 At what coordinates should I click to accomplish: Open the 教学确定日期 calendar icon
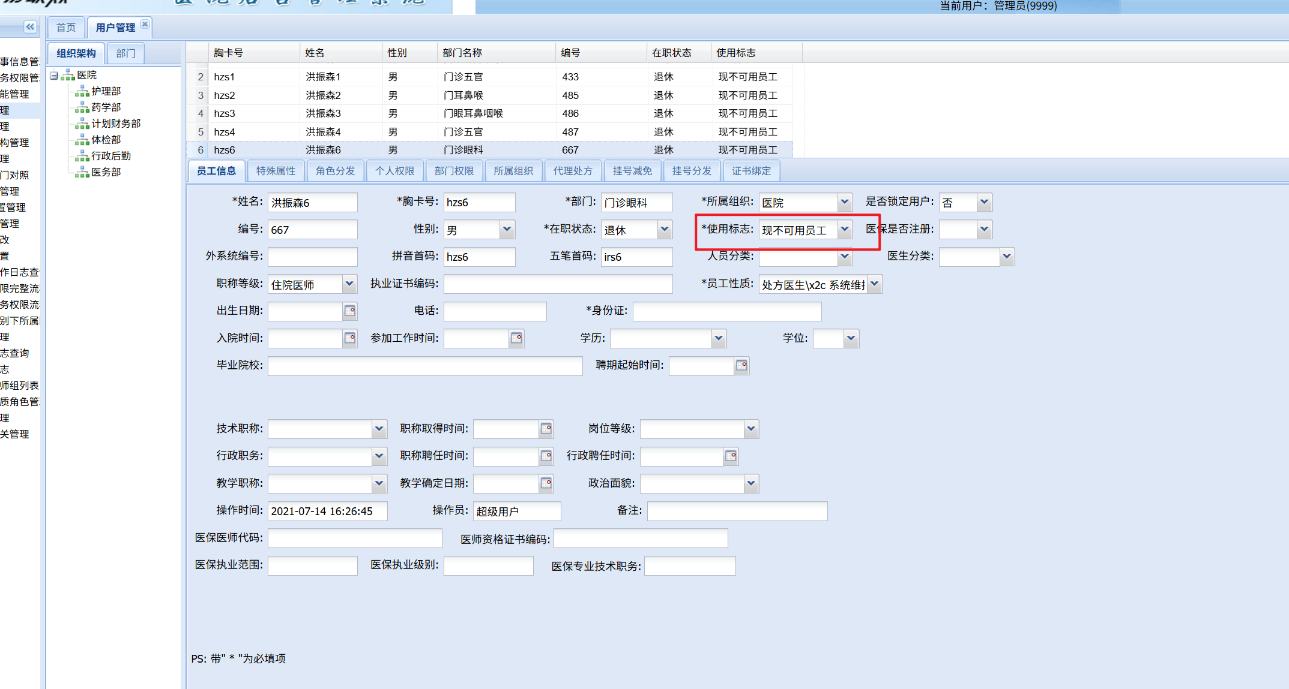pyautogui.click(x=546, y=483)
